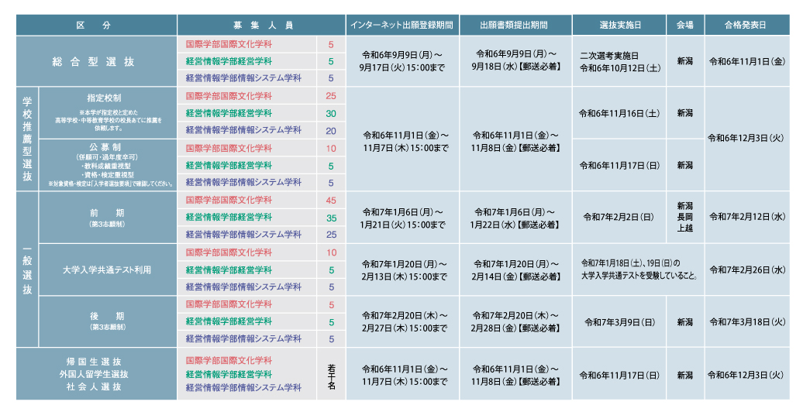Select the 令和7年2月26日(水) announcement date
The image size is (803, 412).
click(x=747, y=270)
